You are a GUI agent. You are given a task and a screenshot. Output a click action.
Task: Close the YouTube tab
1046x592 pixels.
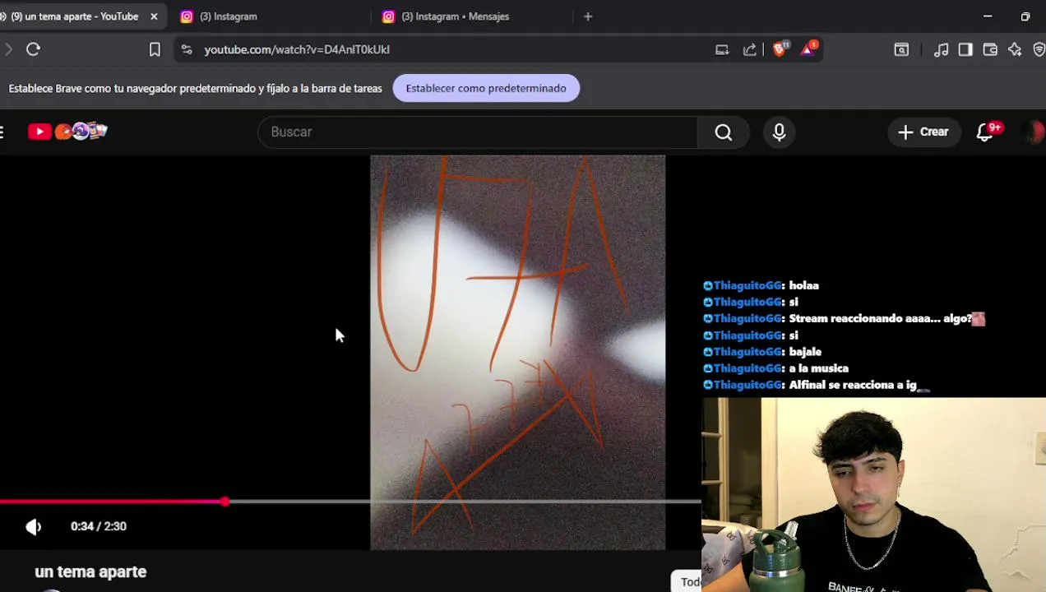click(154, 16)
